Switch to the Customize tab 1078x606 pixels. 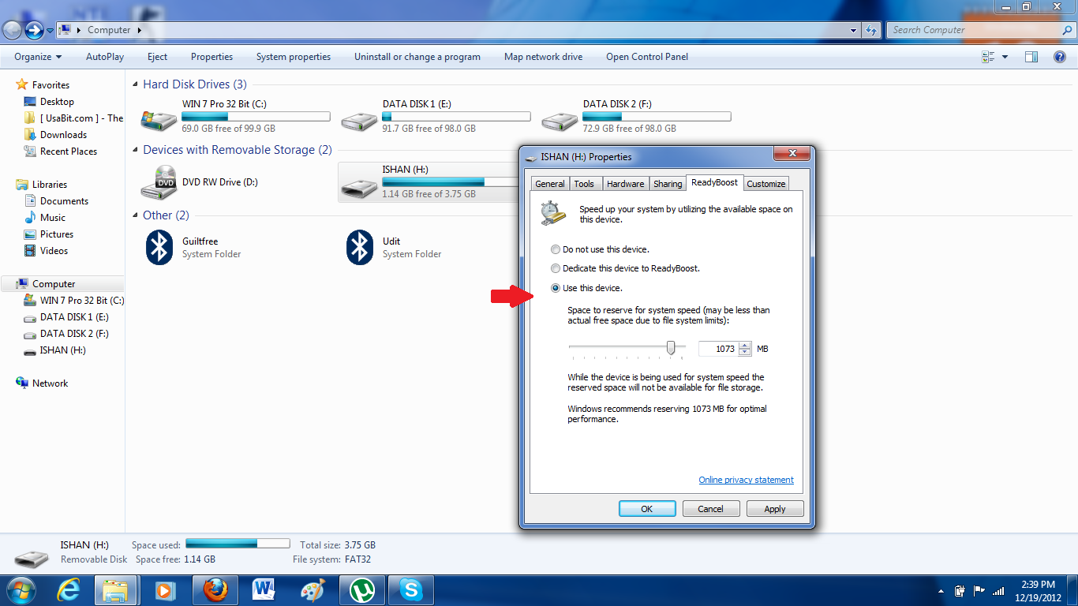(765, 183)
